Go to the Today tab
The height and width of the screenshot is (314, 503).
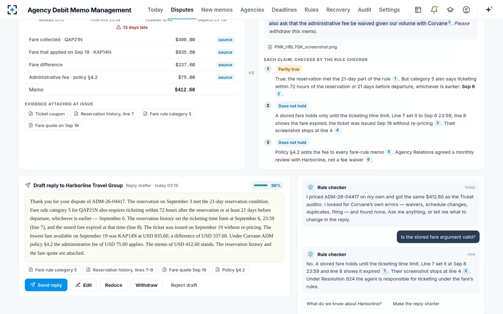click(x=155, y=10)
